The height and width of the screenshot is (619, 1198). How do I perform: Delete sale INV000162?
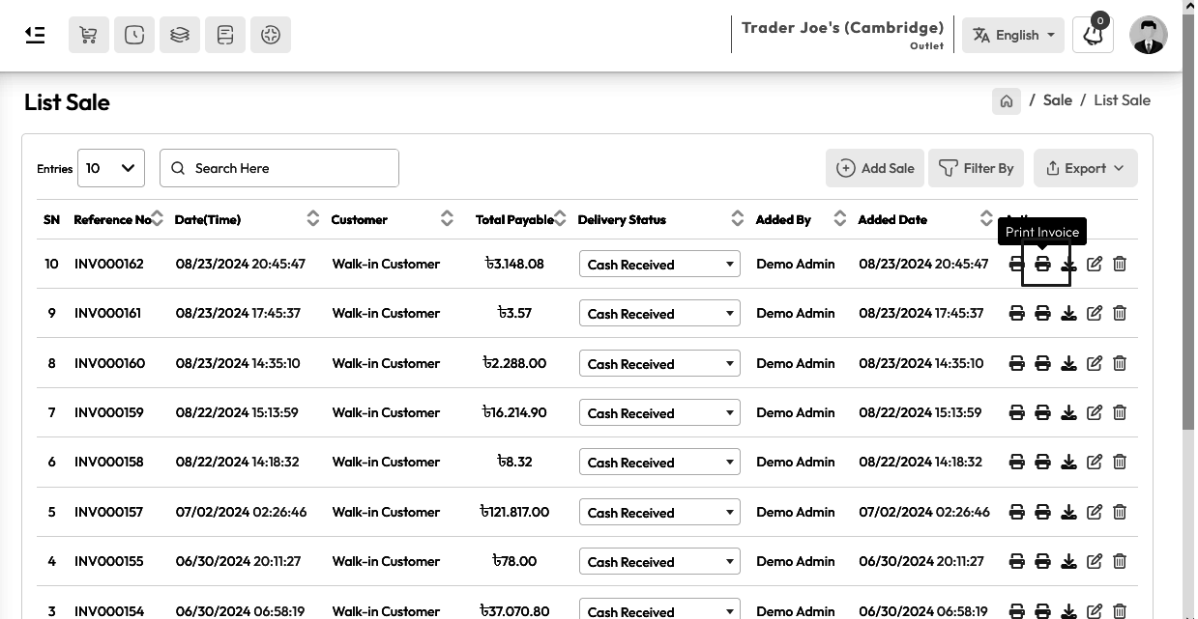[1120, 264]
